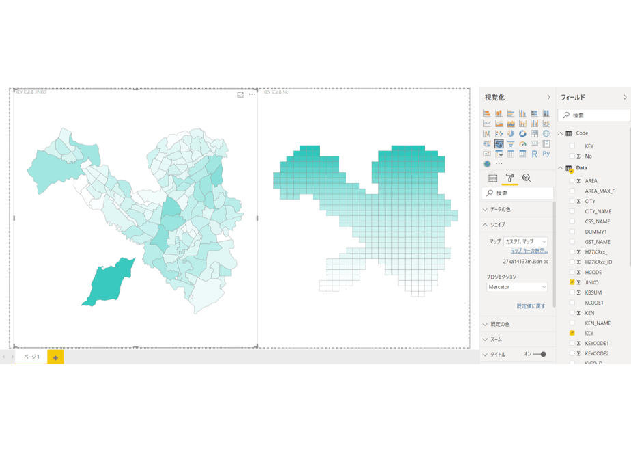Image resolution: width=631 pixels, height=451 pixels.
Task: Click the 既定値に戻す link
Action: (x=531, y=306)
